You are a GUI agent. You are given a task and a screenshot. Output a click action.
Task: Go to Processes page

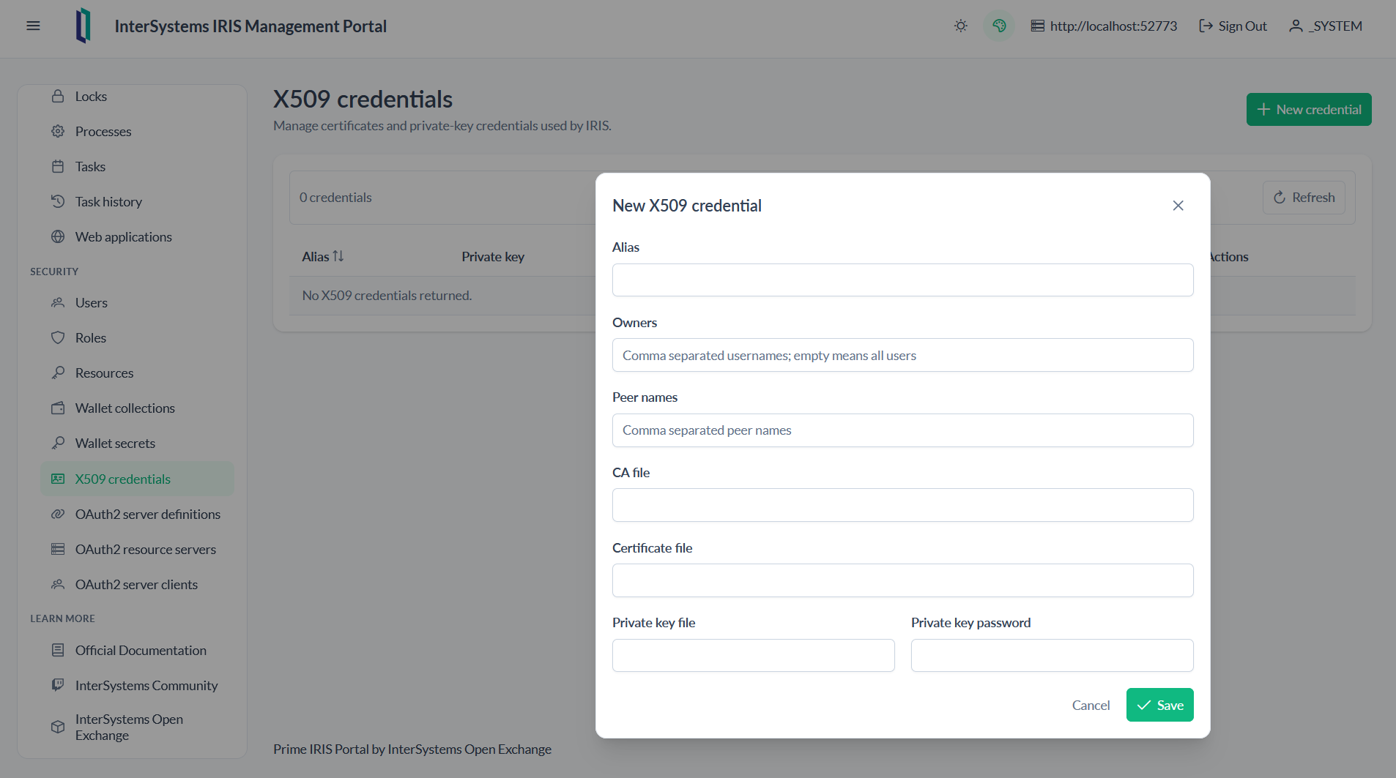(x=137, y=131)
